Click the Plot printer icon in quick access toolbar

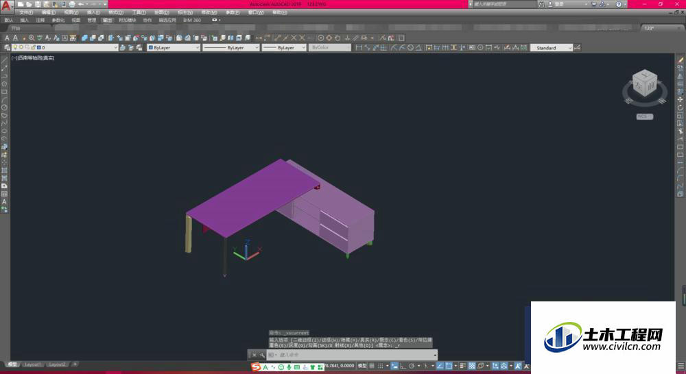pos(72,4)
